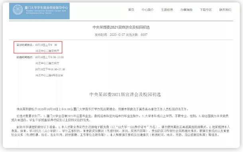Open the 首页 menu item
243x152 pixels.
(x=131, y=10)
